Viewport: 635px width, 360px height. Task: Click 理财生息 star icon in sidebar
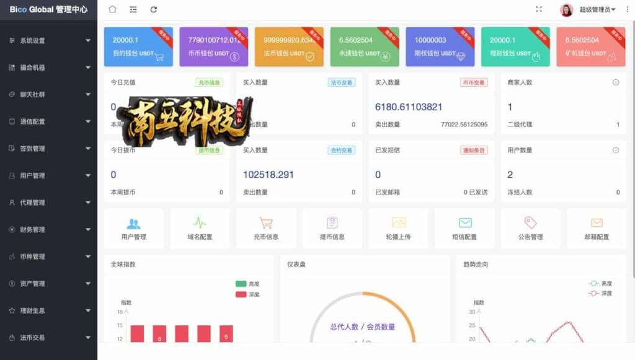tap(12, 310)
